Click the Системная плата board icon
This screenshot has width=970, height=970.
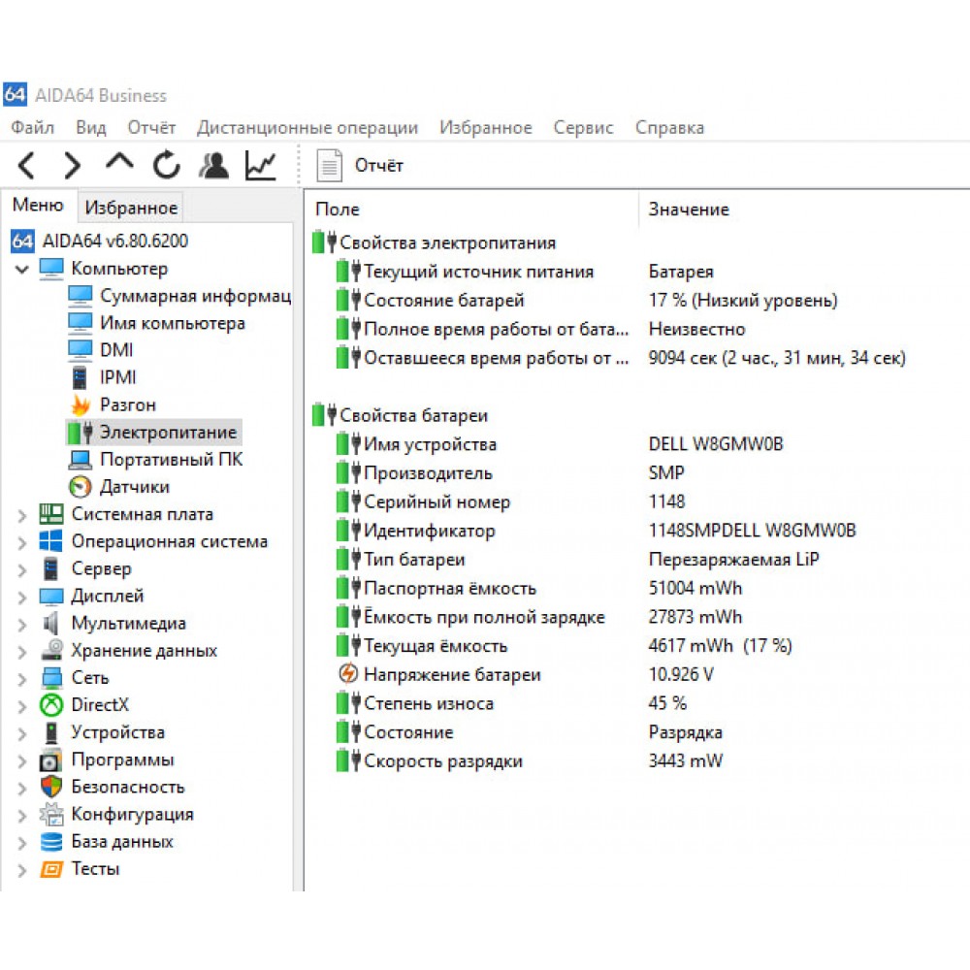[51, 514]
